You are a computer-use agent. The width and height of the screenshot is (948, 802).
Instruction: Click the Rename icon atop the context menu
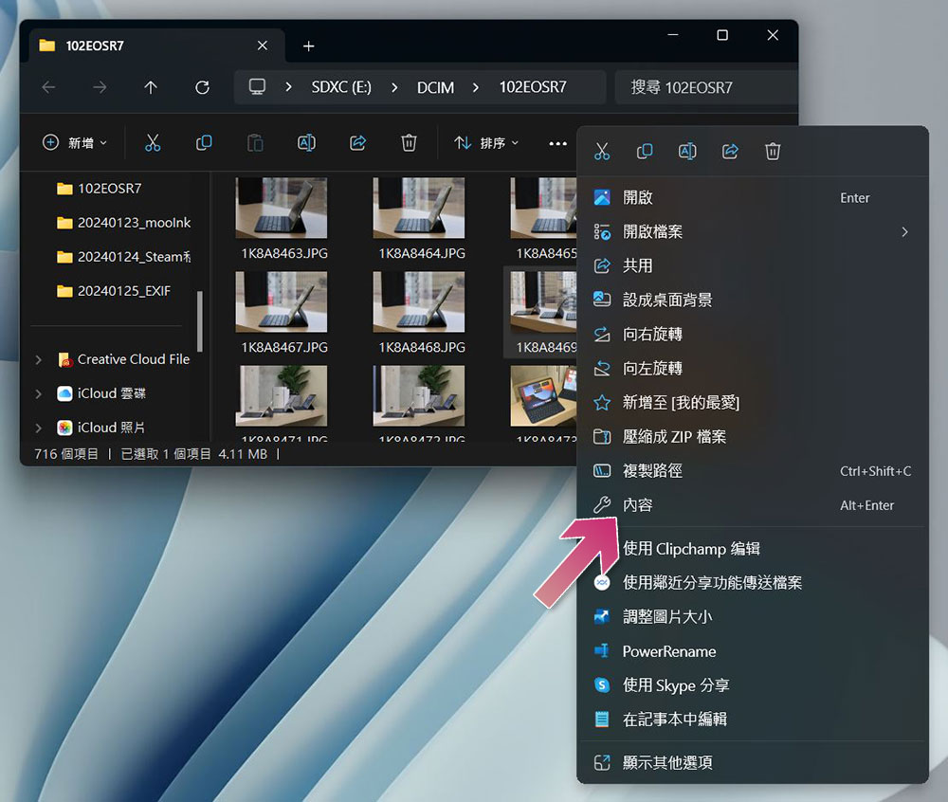pos(687,151)
